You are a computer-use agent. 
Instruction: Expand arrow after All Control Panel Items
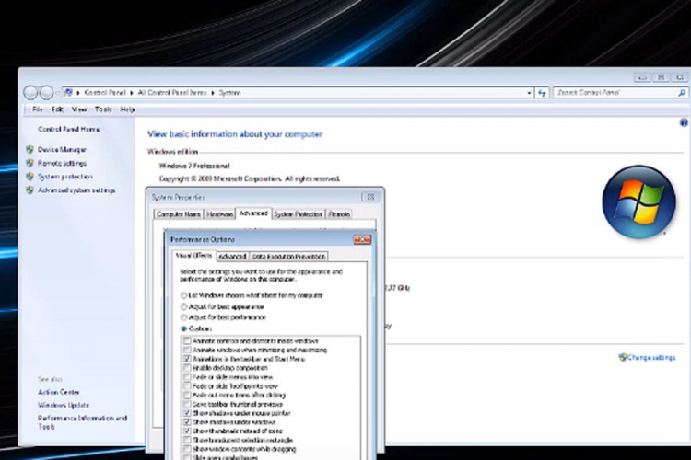[x=213, y=93]
